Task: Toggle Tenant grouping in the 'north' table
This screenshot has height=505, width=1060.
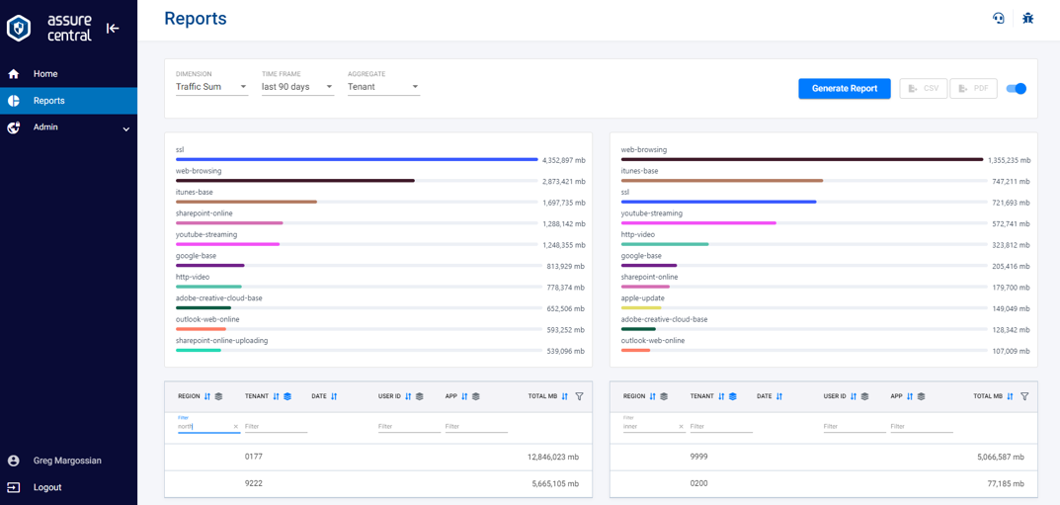Action: [x=287, y=396]
